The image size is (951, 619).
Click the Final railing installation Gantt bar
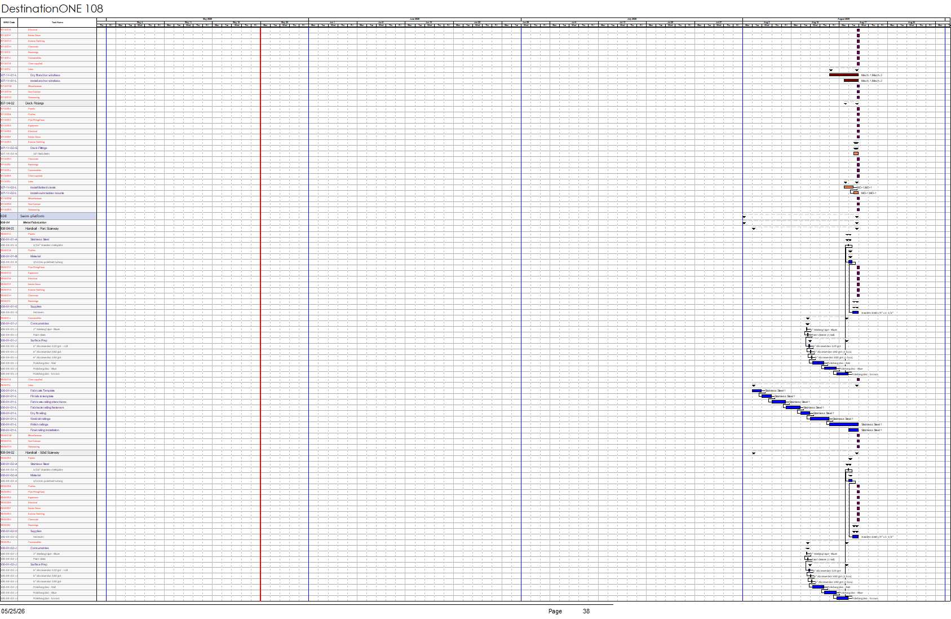point(853,430)
